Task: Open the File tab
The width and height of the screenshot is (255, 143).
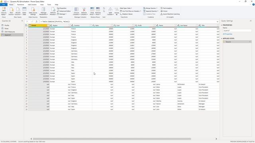Action: click(4, 5)
